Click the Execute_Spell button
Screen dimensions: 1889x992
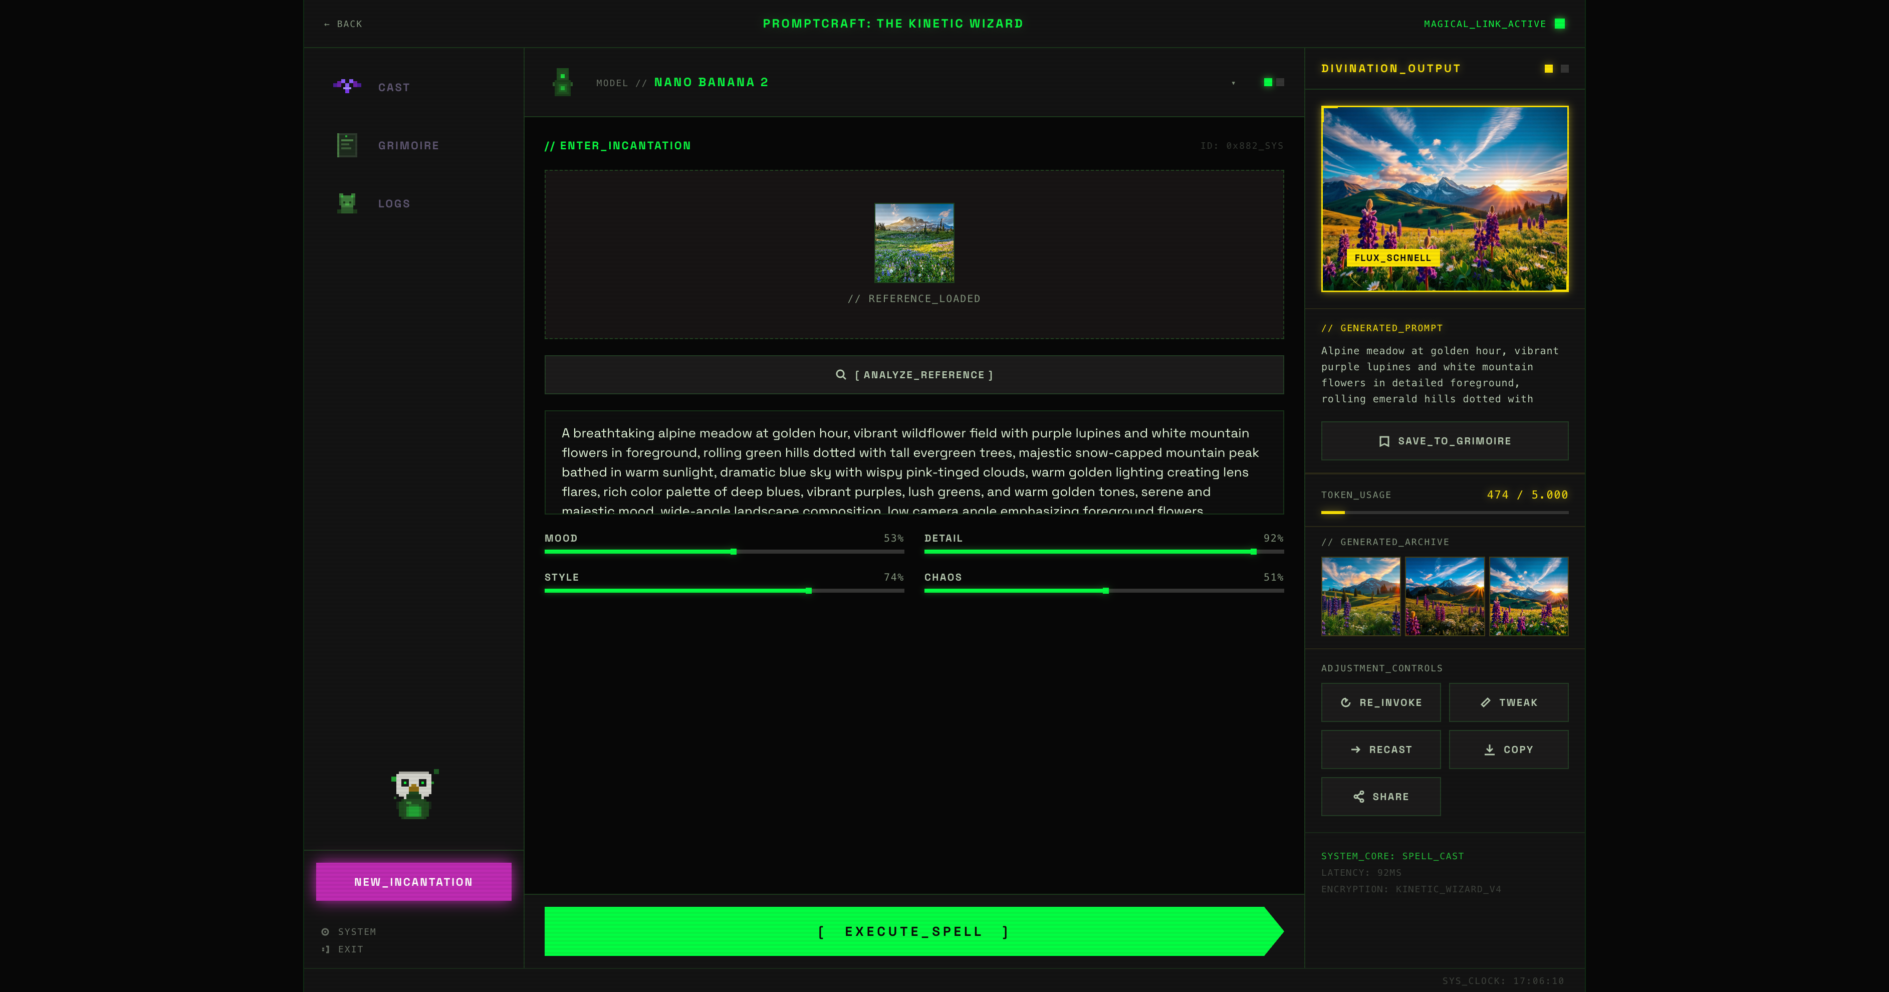914,931
